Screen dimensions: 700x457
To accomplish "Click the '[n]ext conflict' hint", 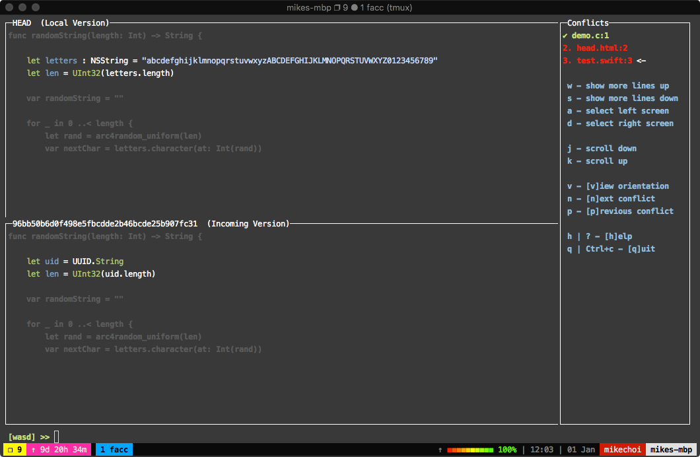I will (x=611, y=198).
